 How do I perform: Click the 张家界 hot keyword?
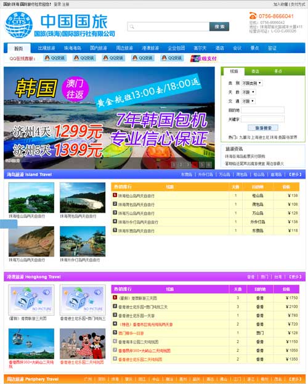pyautogui.click(x=291, y=137)
